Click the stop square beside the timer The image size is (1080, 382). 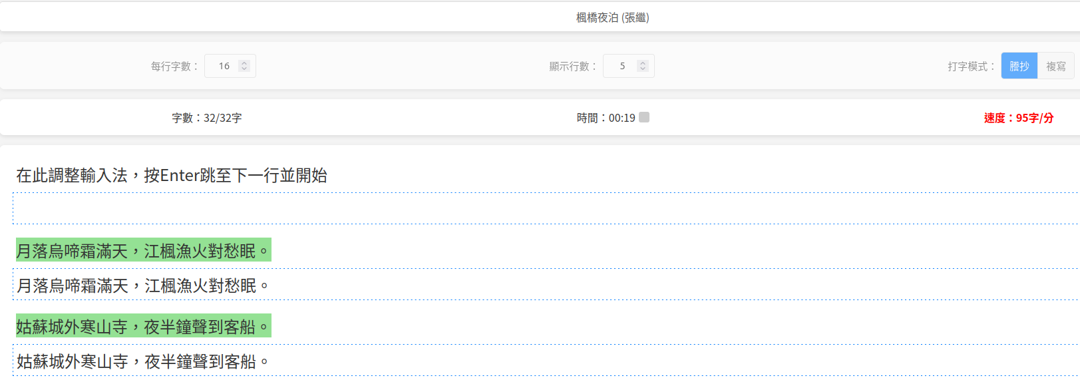pos(643,117)
